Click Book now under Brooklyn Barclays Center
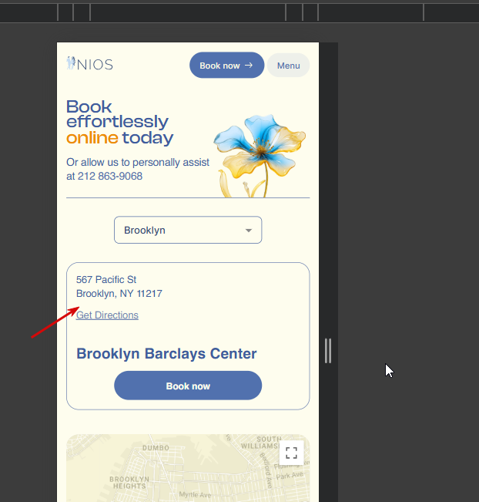Screen dimensions: 479x502 click(x=188, y=386)
